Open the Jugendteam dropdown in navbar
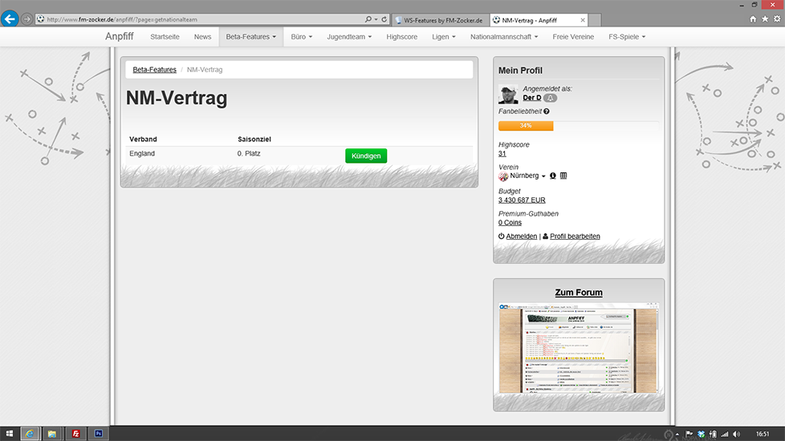The height and width of the screenshot is (441, 785). (x=349, y=37)
